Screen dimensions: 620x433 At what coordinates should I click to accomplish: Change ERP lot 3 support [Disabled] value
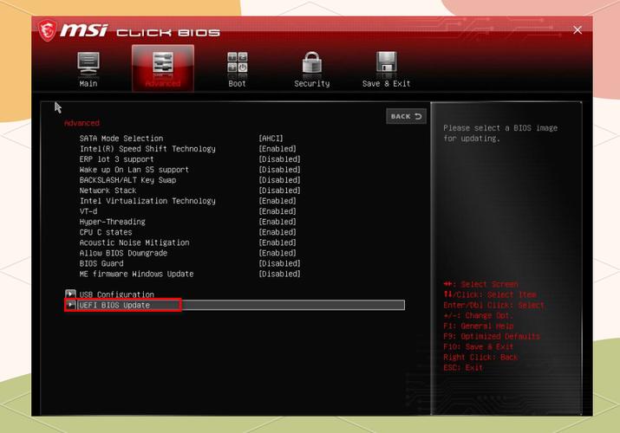[279, 159]
